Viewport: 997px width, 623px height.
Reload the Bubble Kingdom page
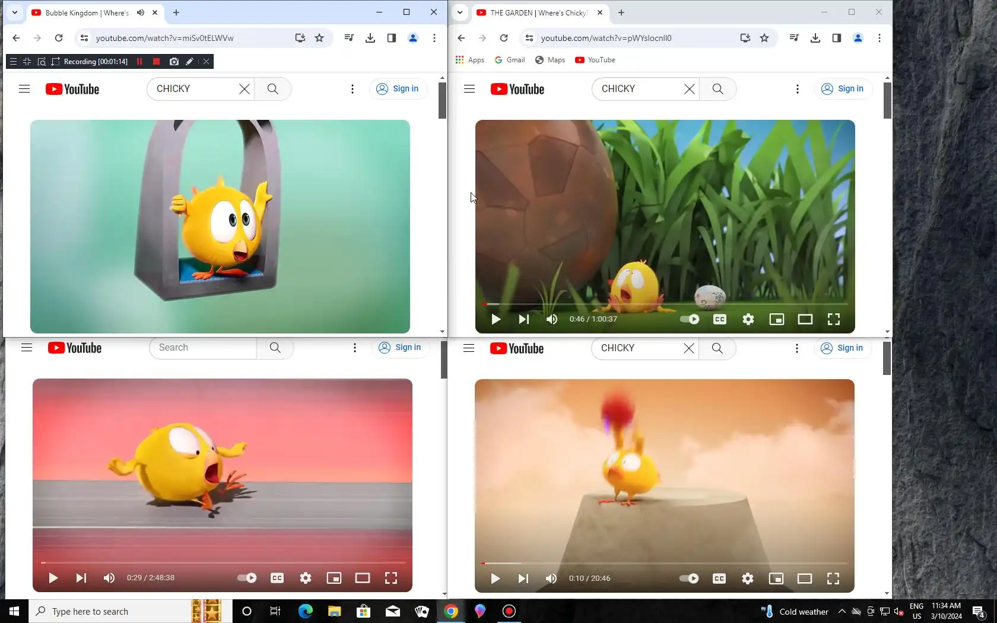59,38
